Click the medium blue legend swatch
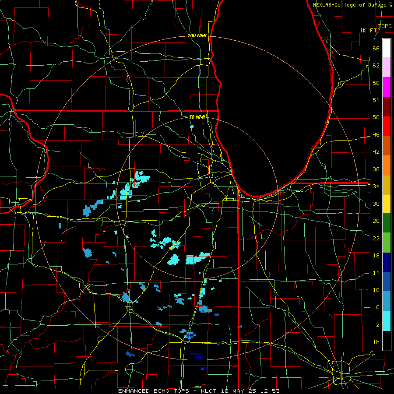 coord(387,281)
